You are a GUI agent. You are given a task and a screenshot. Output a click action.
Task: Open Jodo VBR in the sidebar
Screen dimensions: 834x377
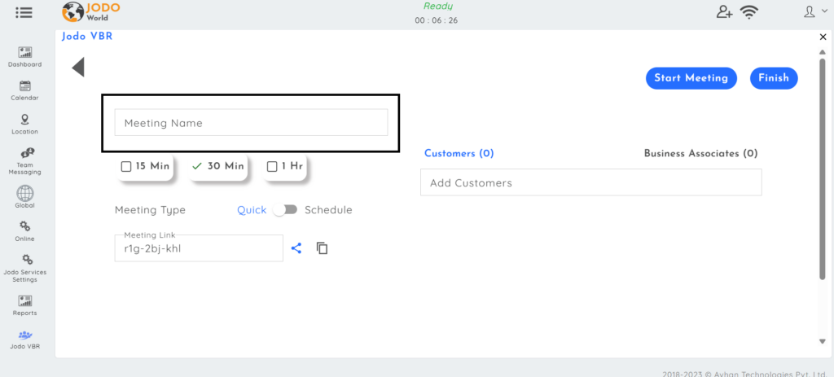(24, 340)
